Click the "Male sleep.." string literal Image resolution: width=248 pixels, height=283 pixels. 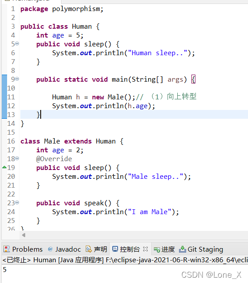click(x=156, y=177)
